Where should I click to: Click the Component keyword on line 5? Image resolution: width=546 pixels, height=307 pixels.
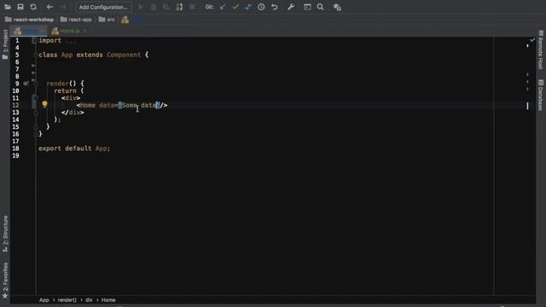[x=124, y=55]
